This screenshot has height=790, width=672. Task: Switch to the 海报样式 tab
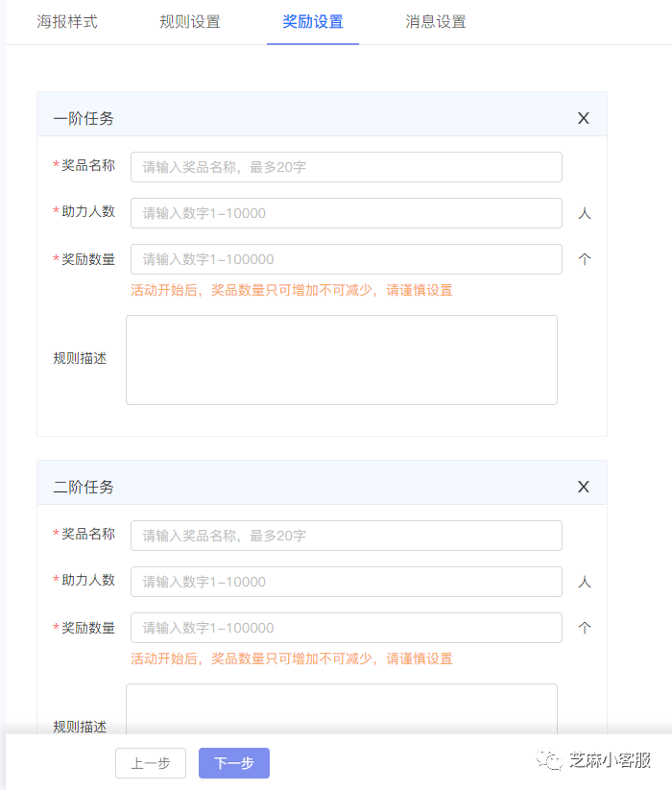coord(67,22)
